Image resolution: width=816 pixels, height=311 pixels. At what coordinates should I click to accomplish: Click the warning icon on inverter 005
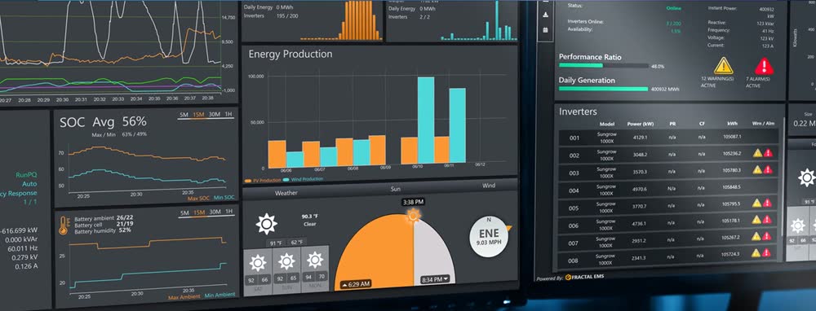pos(756,203)
